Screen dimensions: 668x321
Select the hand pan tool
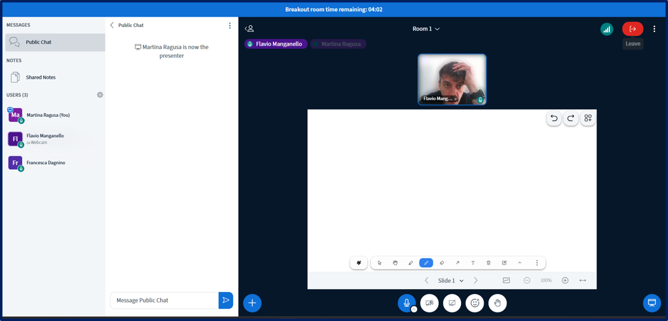[395, 263]
